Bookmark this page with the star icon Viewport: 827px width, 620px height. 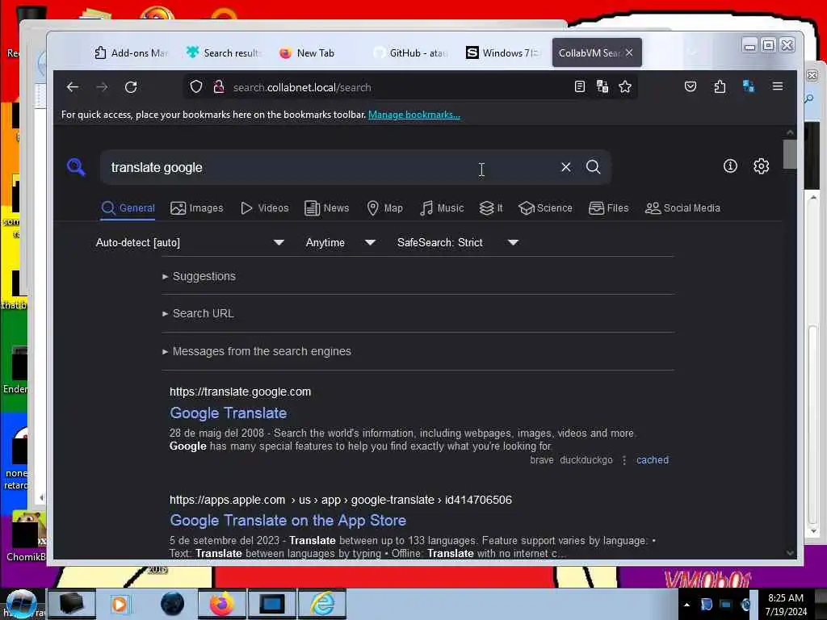[625, 87]
